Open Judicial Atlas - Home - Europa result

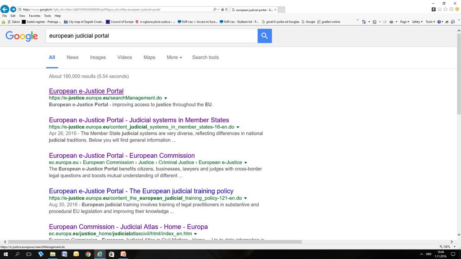tap(128, 227)
